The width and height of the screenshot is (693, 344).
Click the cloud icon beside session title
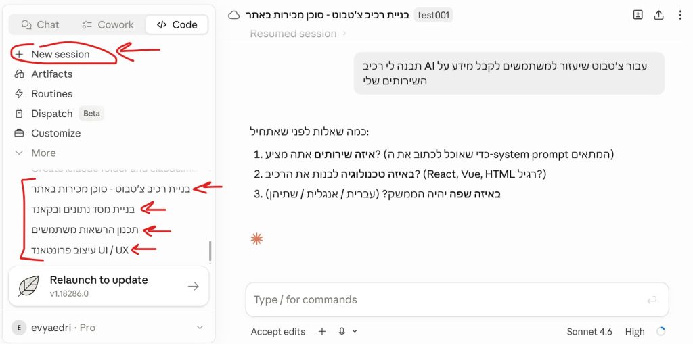(x=233, y=16)
